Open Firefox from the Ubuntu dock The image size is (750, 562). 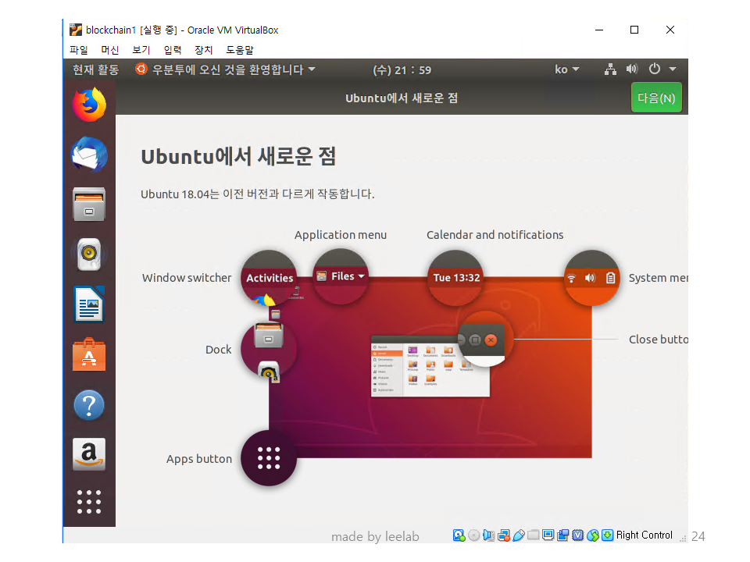[89, 105]
